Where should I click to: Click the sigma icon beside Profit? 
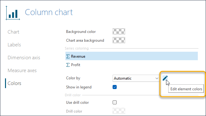tap(68, 65)
